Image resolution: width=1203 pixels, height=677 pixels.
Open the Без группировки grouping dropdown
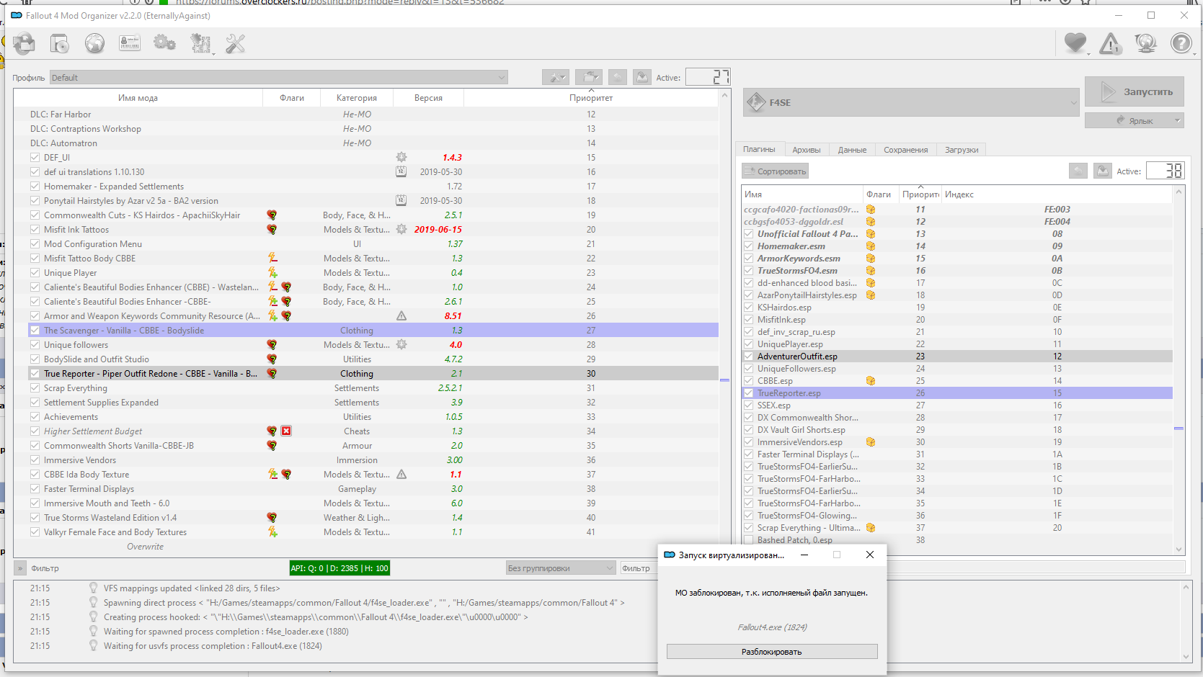point(561,568)
